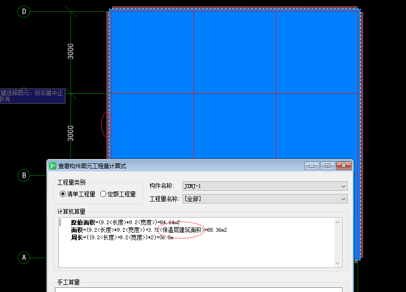The width and height of the screenshot is (406, 292).
Task: Click inside the 手工算量 input field
Action: (198, 289)
